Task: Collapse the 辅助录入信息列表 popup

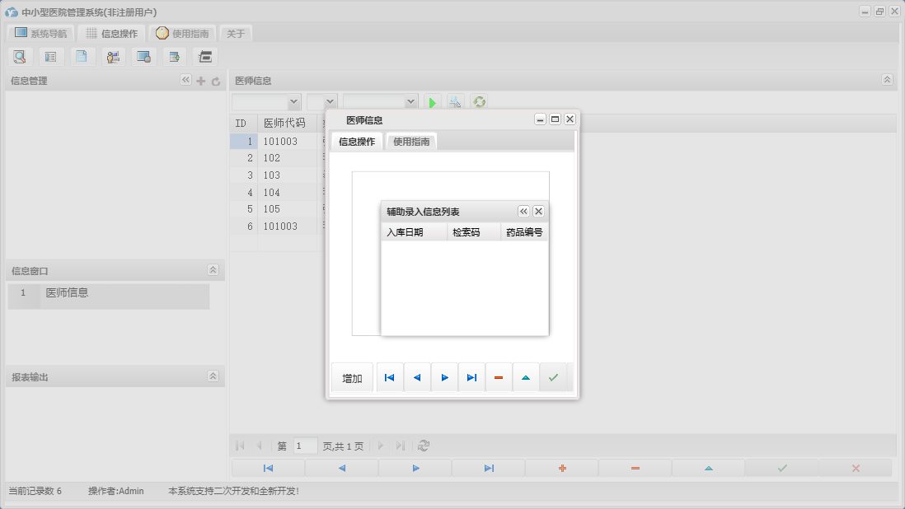Action: 523,212
